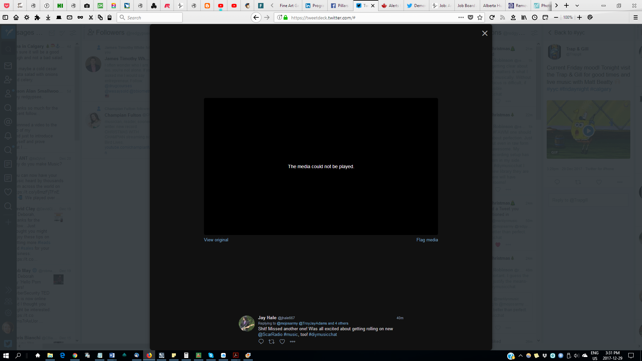This screenshot has width=642, height=361.
Task: Play the SpongeBob GIF in Trap & Gill's tweet
Action: point(588,131)
